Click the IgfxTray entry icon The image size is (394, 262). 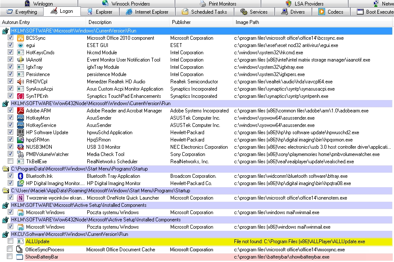(x=21, y=67)
